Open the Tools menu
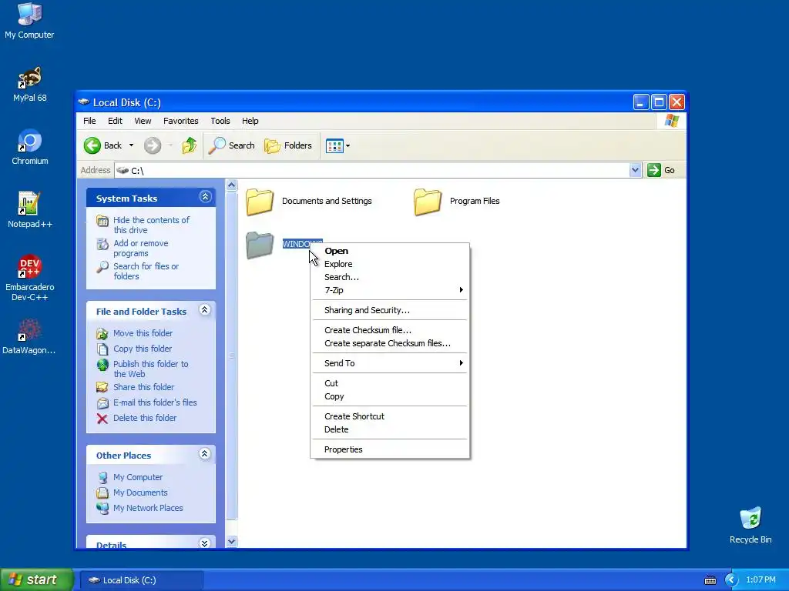Screen dimensions: 789x591 220,121
